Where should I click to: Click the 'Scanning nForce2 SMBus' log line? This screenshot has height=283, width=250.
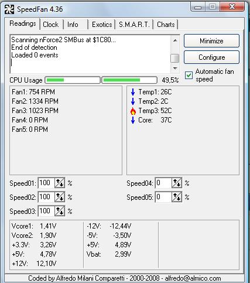coord(63,40)
